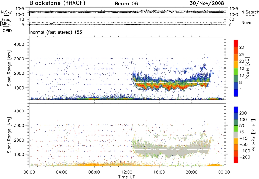
Task: Select "Slant Range [km]" label of velocity panel
Action: point(9,135)
